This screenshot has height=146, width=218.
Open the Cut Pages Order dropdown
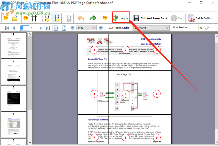pos(151,28)
